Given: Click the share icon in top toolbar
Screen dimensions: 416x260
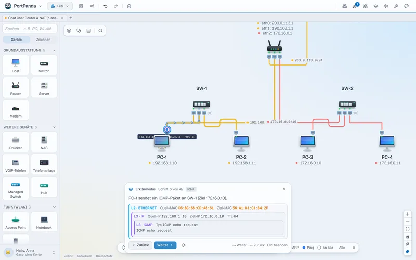Looking at the screenshot, I should click(x=92, y=6).
